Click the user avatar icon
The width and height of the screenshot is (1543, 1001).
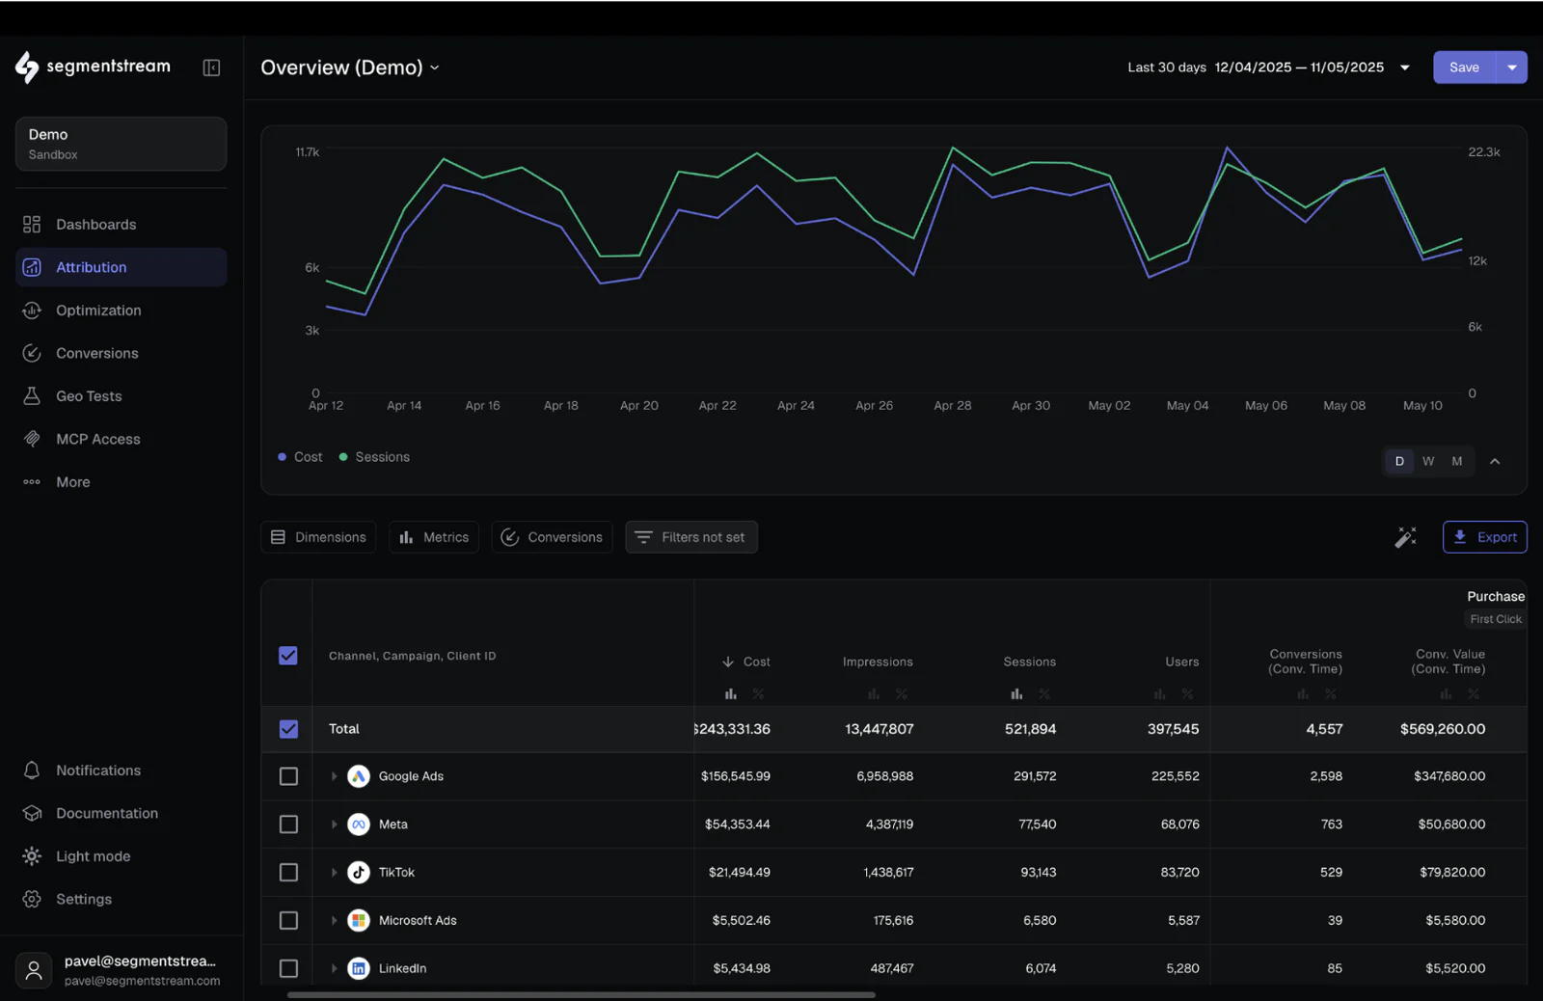[34, 970]
